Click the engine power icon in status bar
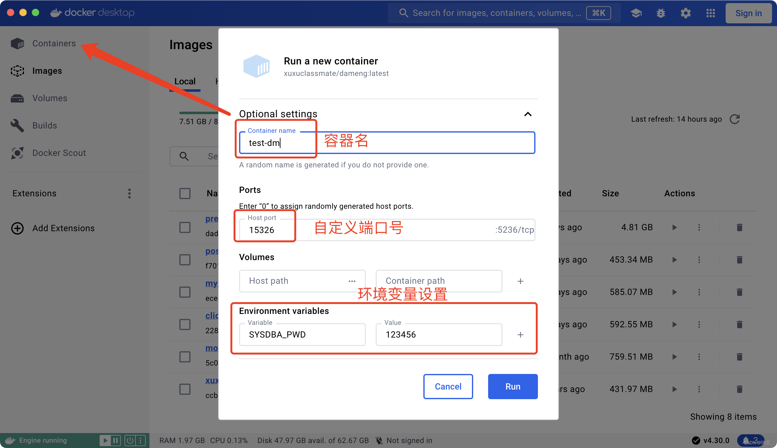 coord(130,441)
